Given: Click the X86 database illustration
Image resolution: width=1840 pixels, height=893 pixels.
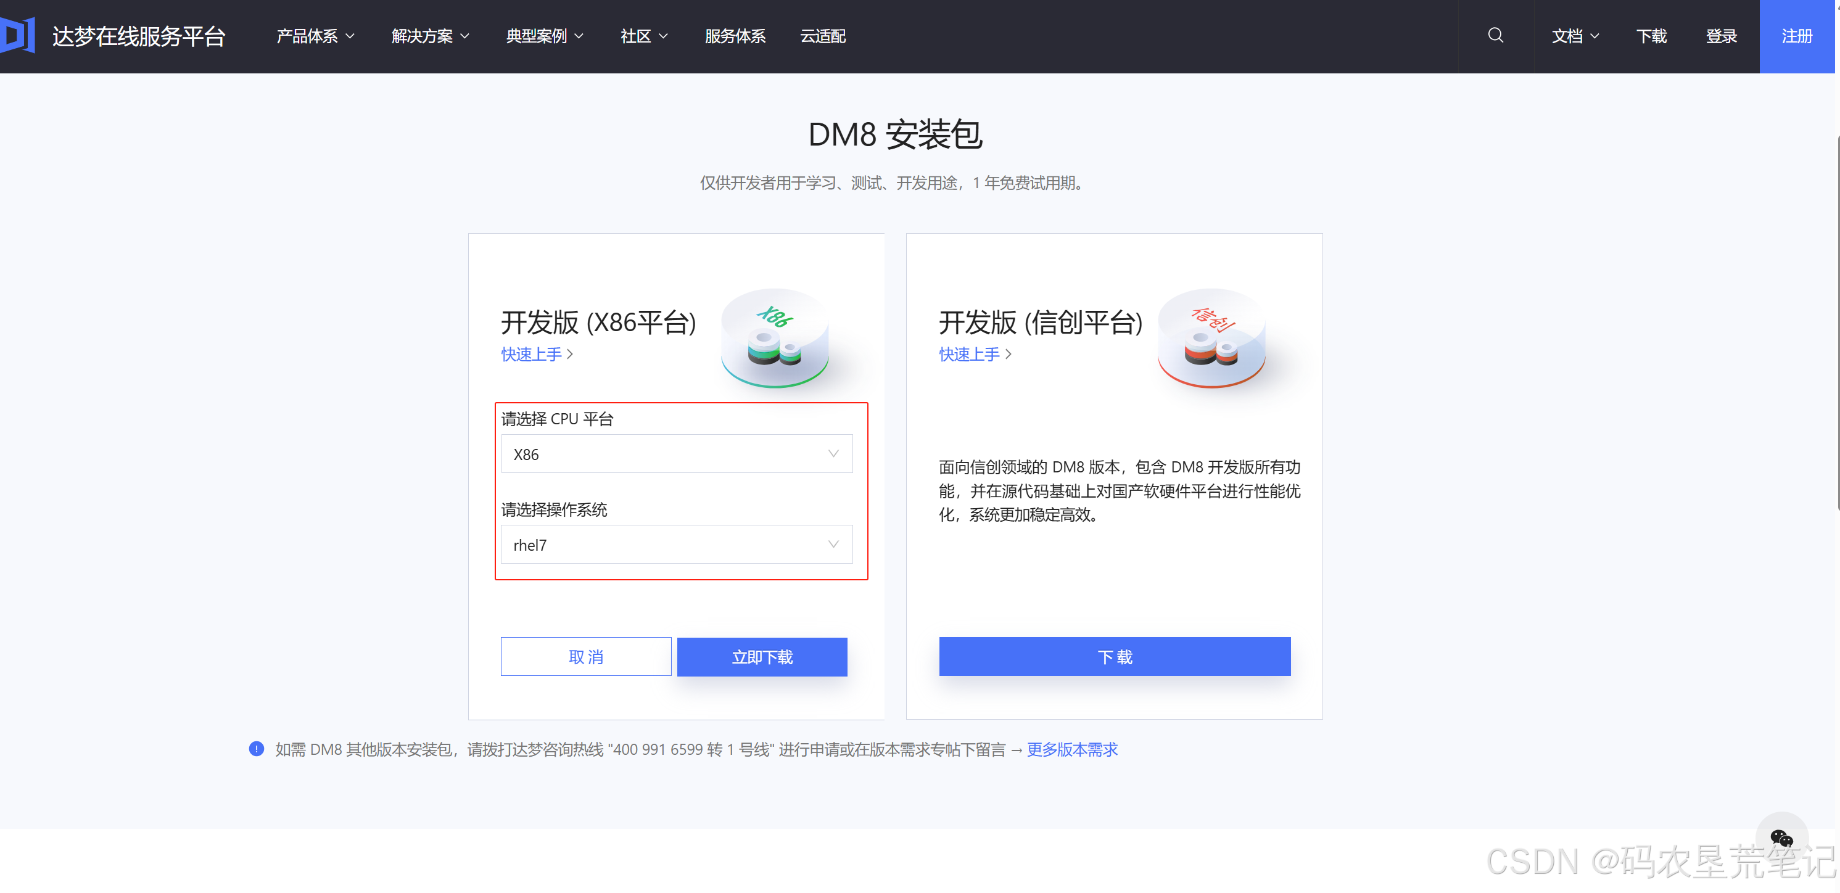Looking at the screenshot, I should [x=774, y=337].
